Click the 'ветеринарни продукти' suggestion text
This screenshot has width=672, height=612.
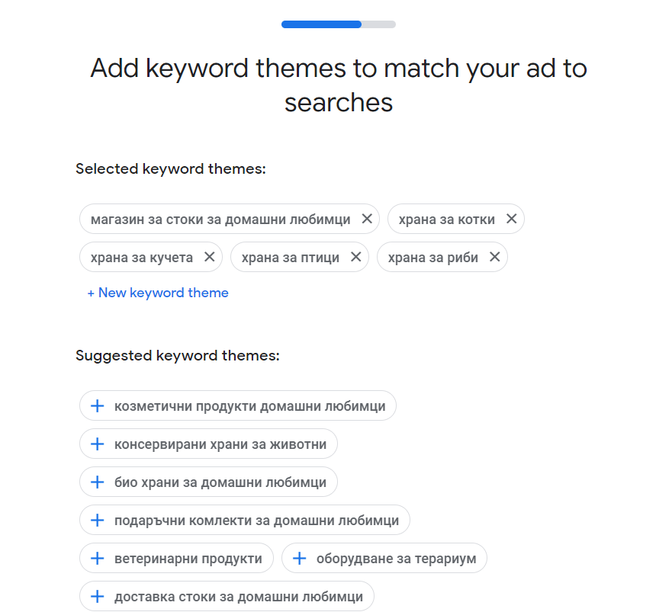[188, 559]
